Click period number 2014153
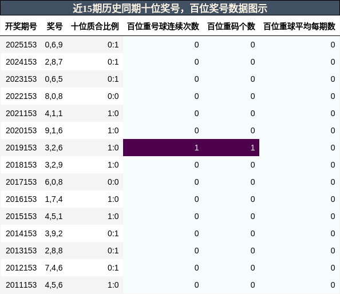340x294 pixels. (x=21, y=233)
